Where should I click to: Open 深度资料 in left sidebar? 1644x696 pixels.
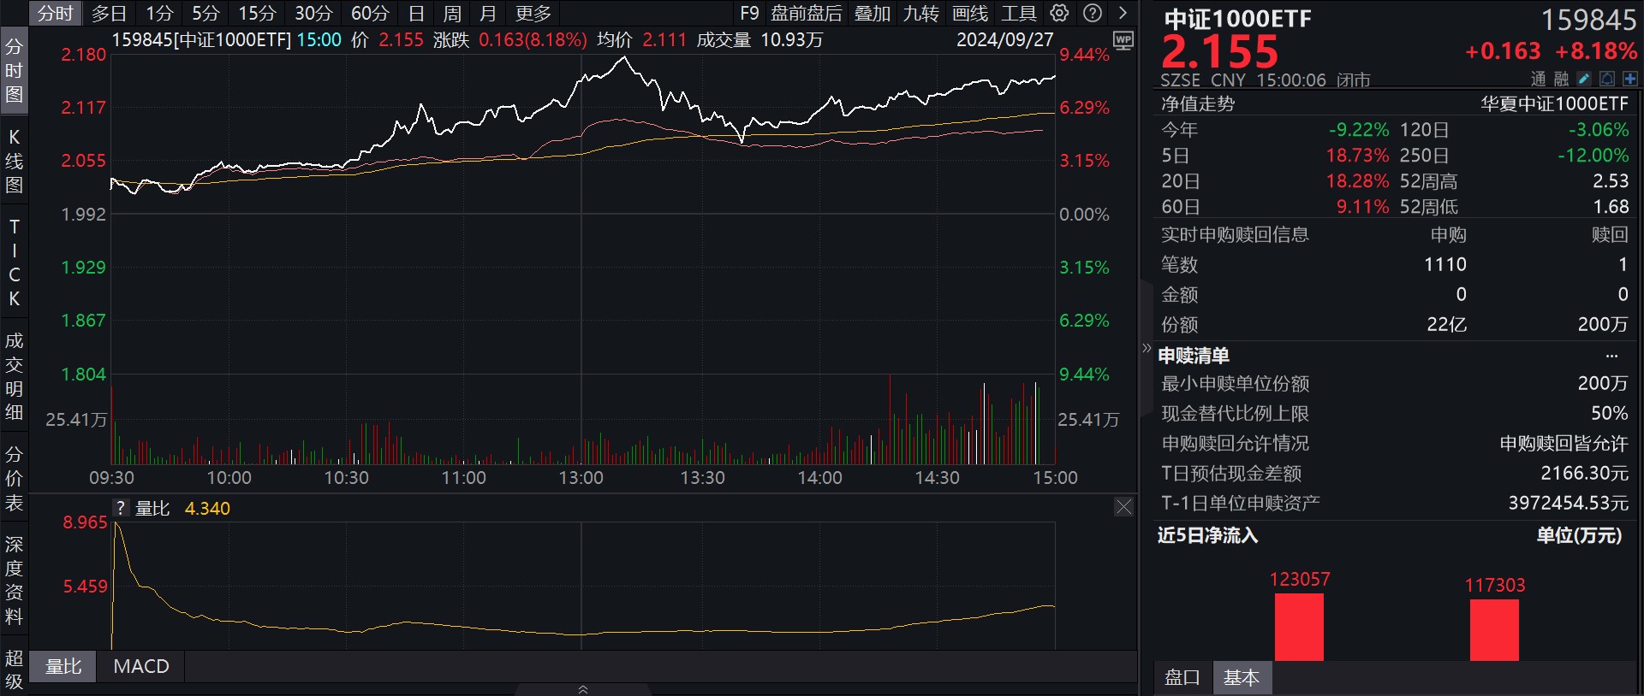(14, 581)
